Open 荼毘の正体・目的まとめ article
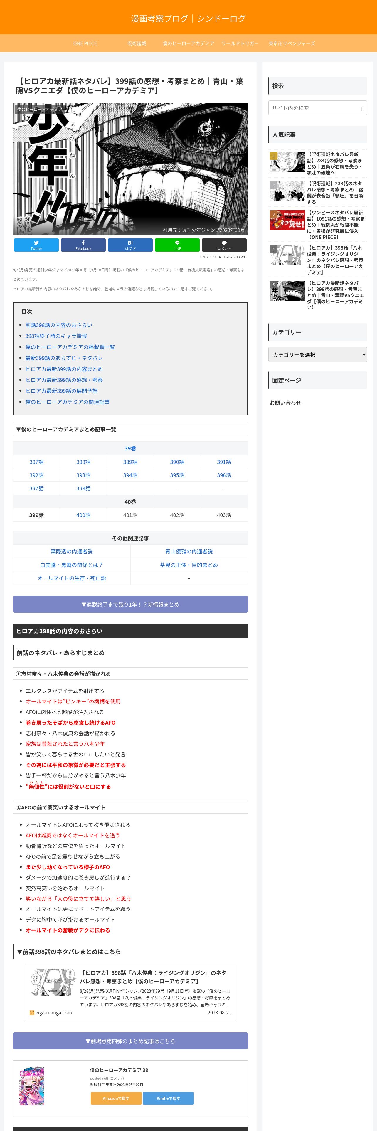Screen dimensions: 377x1131 (189, 565)
